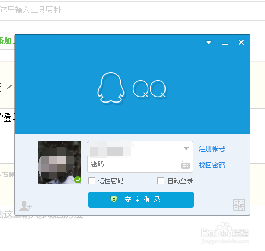Screen dimensions: 265x251
Task: Switch to multi-account login icon
Action: coord(25,206)
